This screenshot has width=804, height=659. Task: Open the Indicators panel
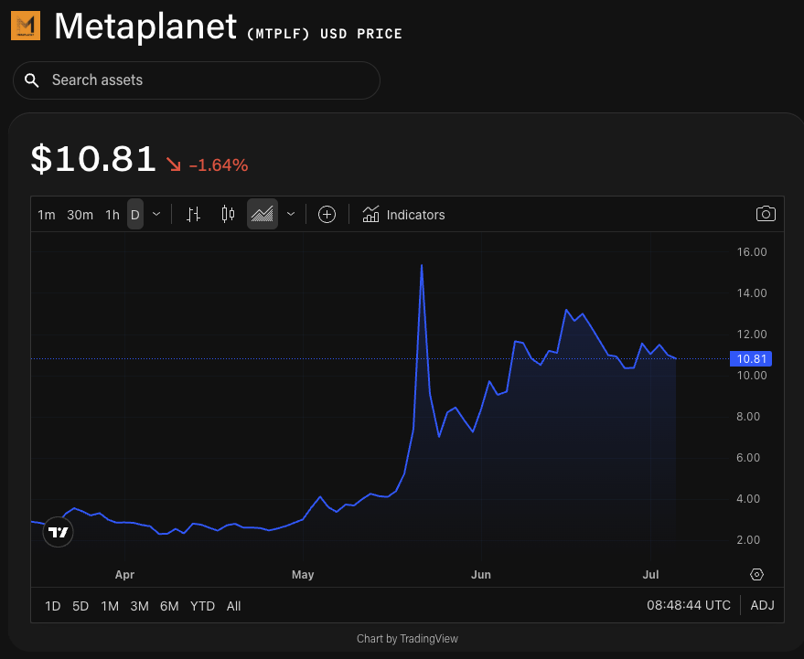click(403, 214)
